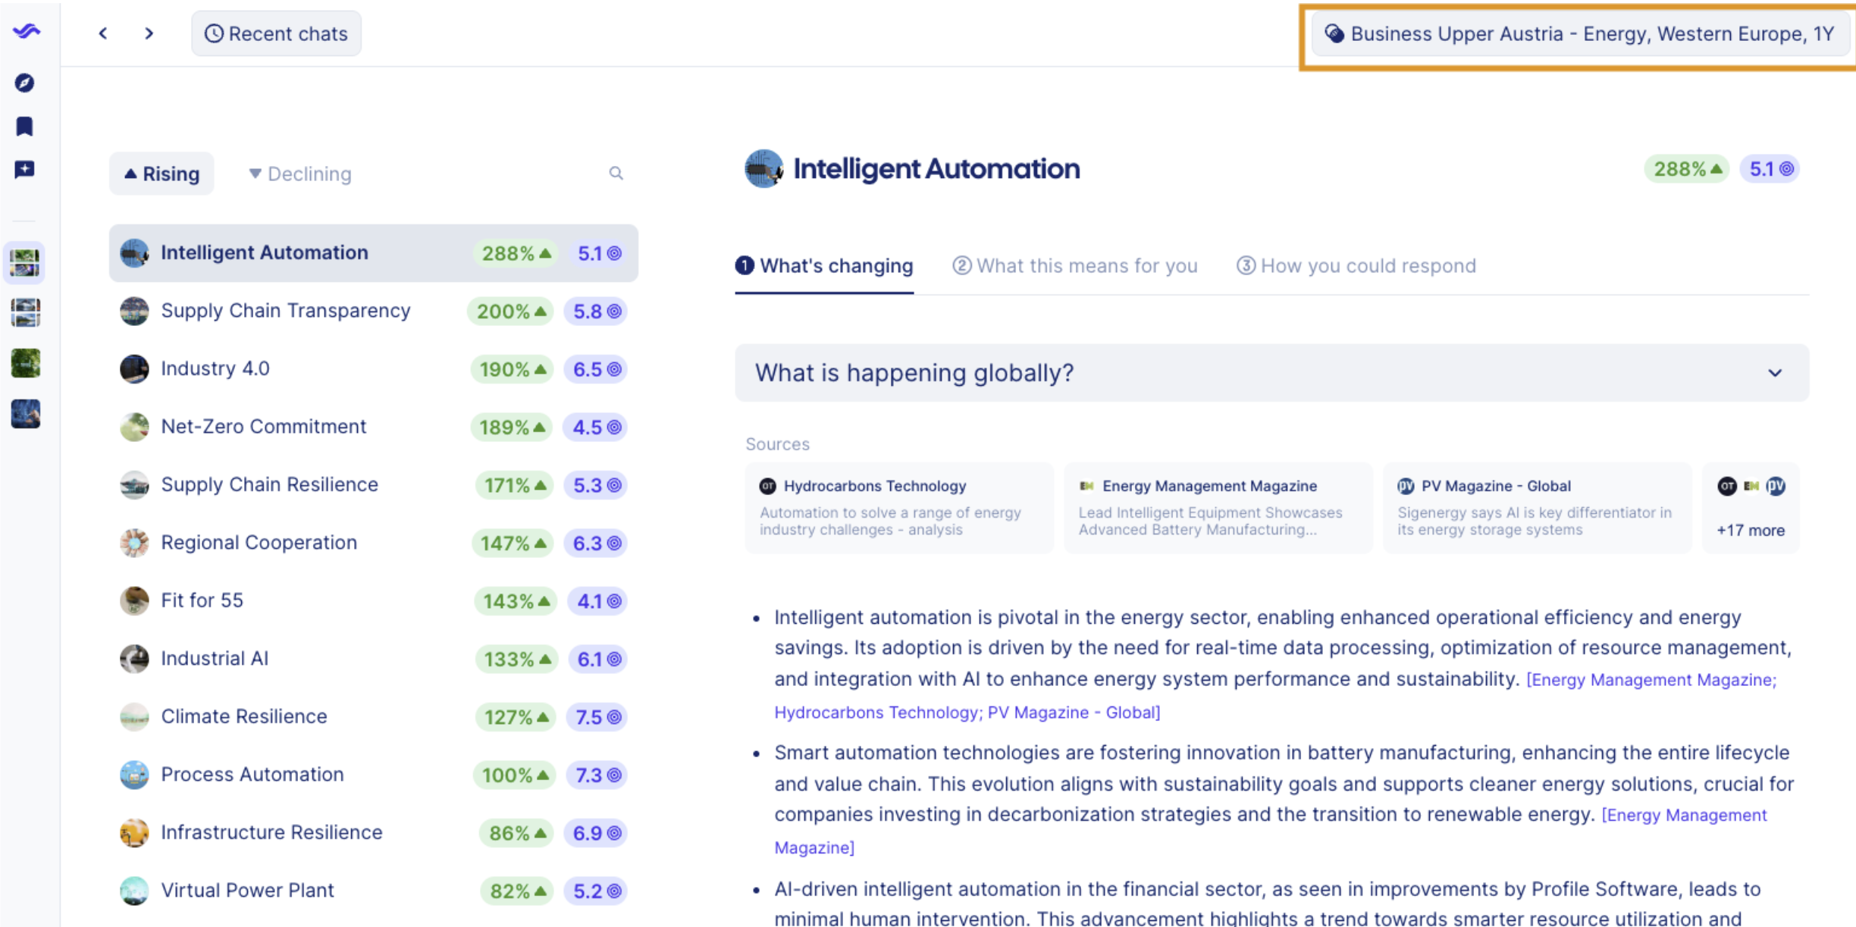Open Recent chats

point(277,33)
